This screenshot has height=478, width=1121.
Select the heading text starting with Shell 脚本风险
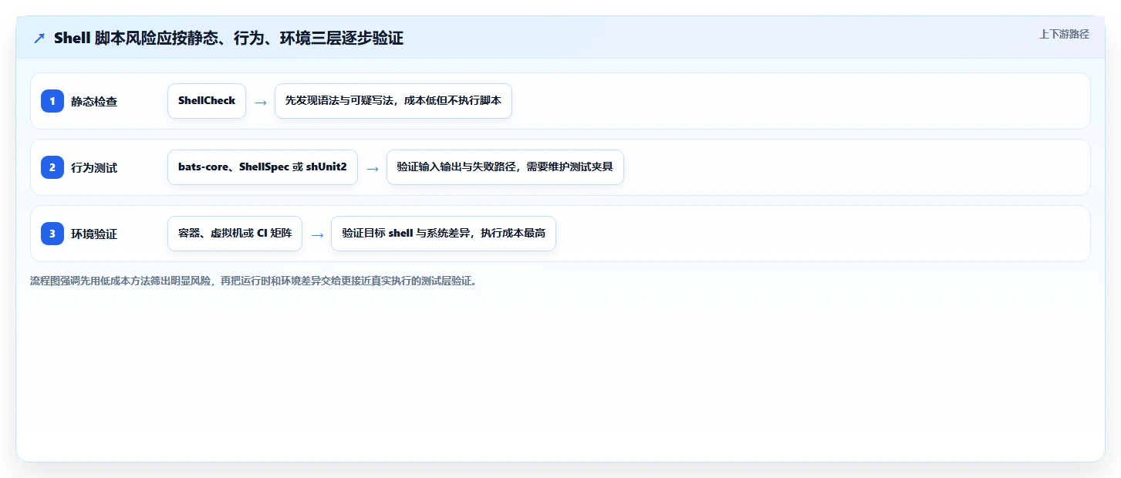(228, 38)
